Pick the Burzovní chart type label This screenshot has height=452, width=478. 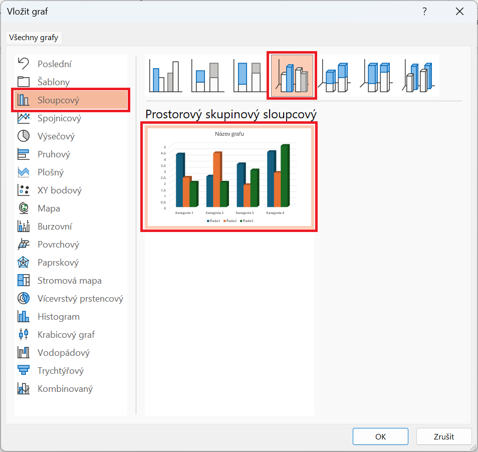55,226
